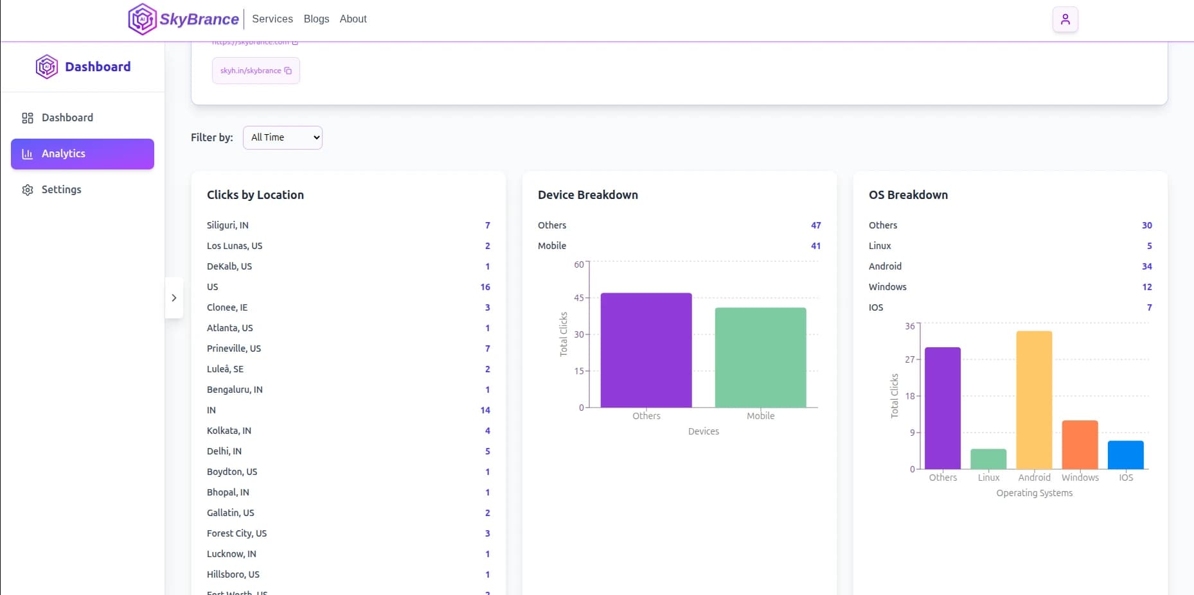Viewport: 1194px width, 595px height.
Task: Expand sidebar with the chevron arrow
Action: tap(174, 298)
